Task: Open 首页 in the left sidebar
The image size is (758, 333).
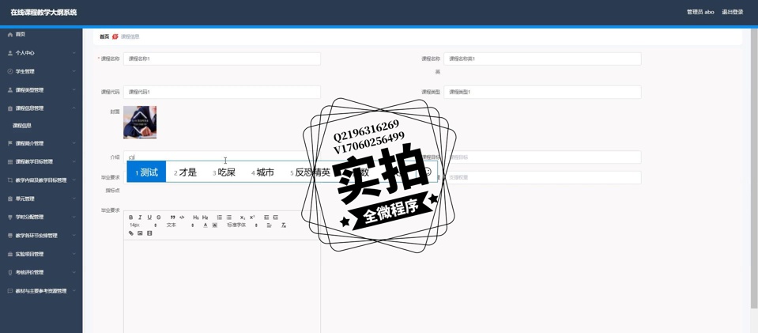Action: pos(21,35)
